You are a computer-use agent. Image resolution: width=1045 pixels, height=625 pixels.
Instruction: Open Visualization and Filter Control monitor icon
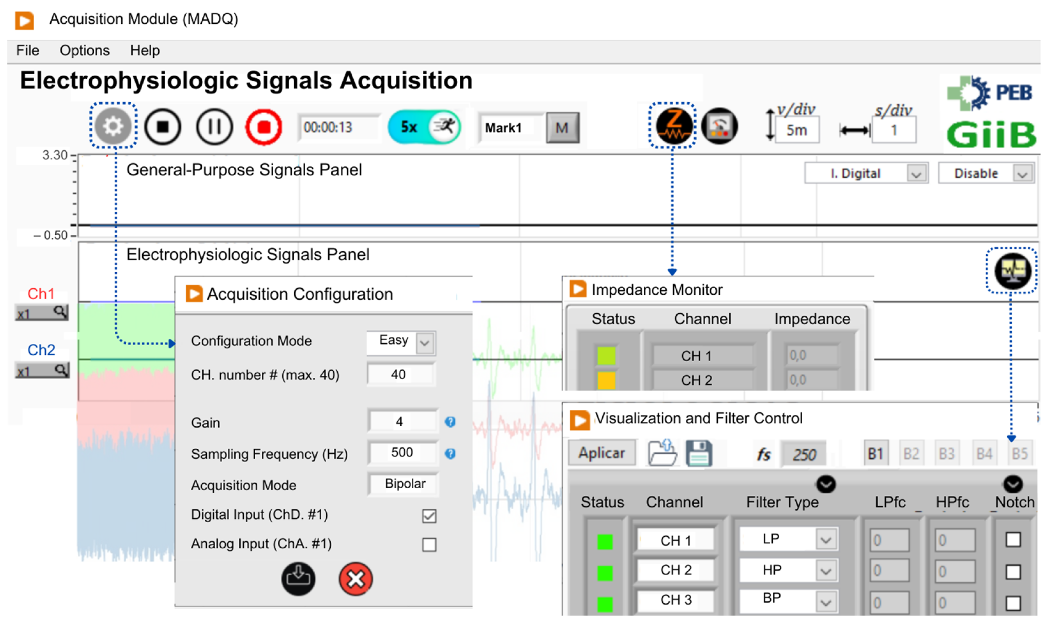coord(1012,271)
